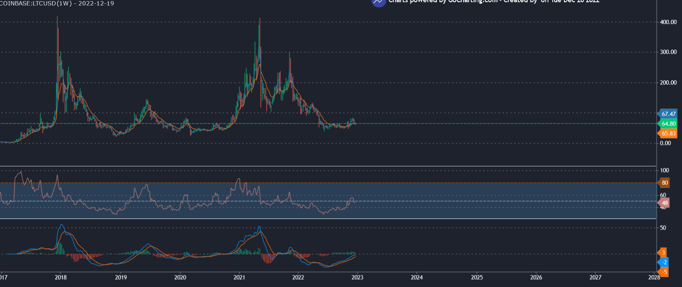Image resolution: width=682 pixels, height=287 pixels.
Task: Click the 2027 time axis label
Action: 595,277
